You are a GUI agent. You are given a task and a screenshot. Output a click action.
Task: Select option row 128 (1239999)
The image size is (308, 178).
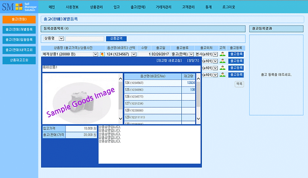(160, 110)
